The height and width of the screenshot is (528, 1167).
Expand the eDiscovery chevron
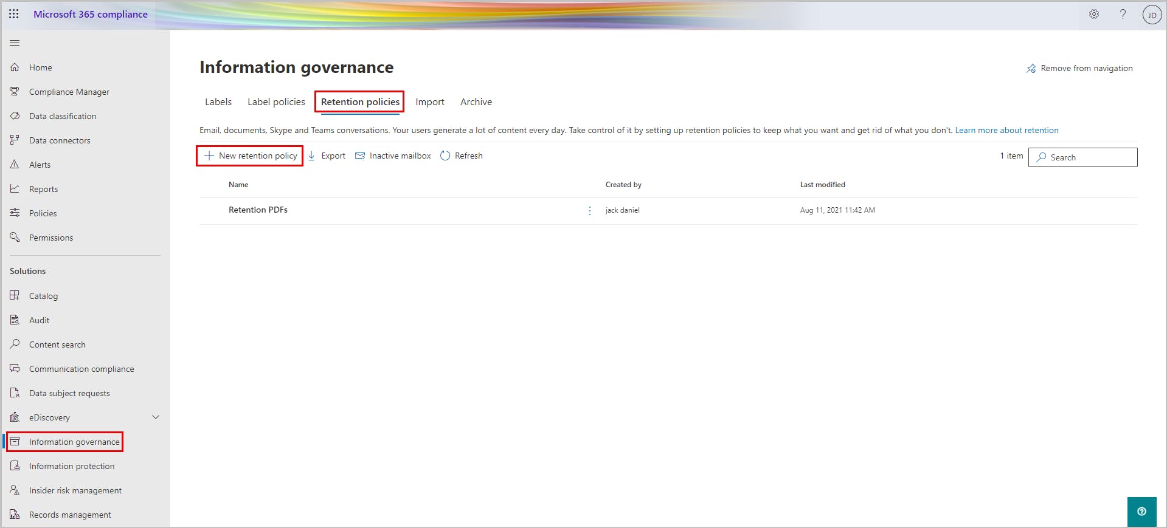point(156,417)
